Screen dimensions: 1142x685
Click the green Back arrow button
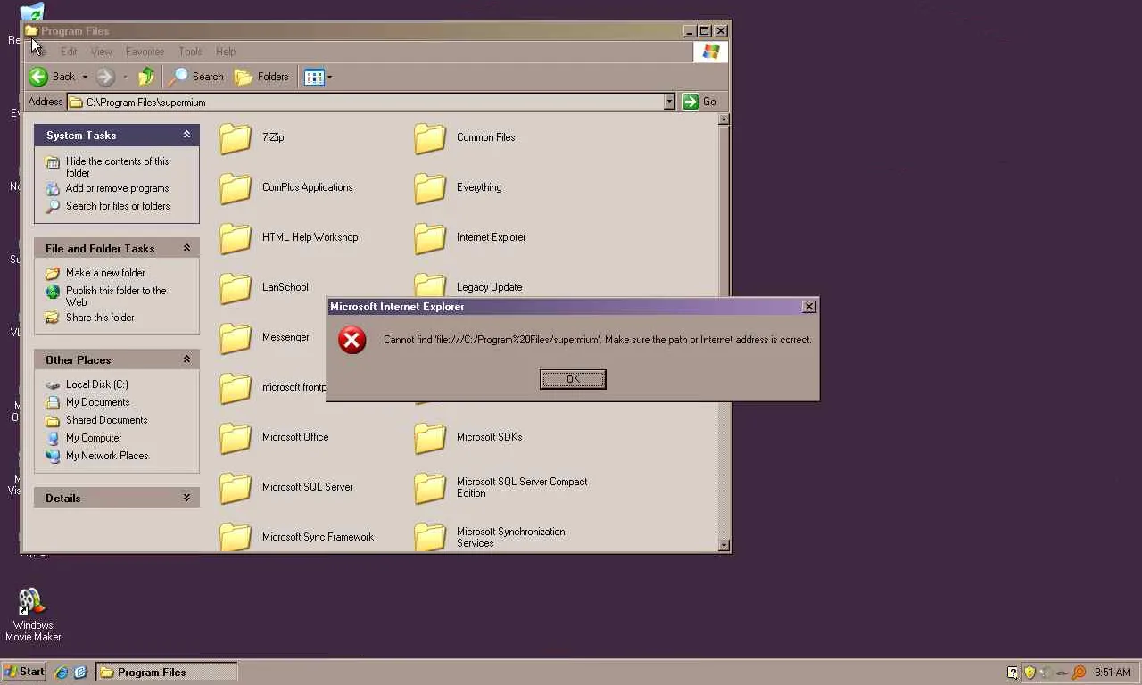tap(38, 77)
